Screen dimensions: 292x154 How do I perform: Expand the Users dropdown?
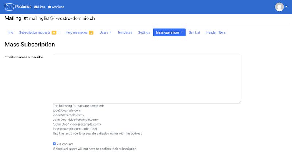coord(105,32)
